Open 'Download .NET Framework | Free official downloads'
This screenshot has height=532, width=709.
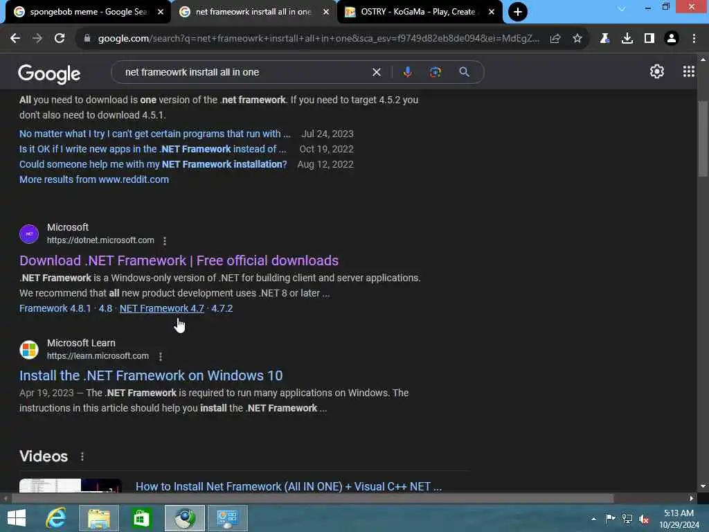(179, 260)
